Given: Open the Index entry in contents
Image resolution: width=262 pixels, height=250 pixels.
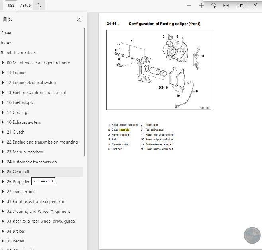Looking at the screenshot, I should tap(6, 43).
